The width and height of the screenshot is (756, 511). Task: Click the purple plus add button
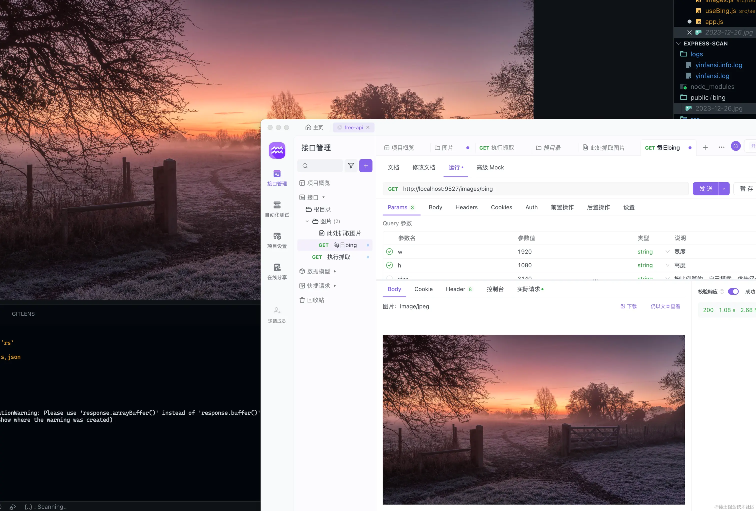point(366,166)
